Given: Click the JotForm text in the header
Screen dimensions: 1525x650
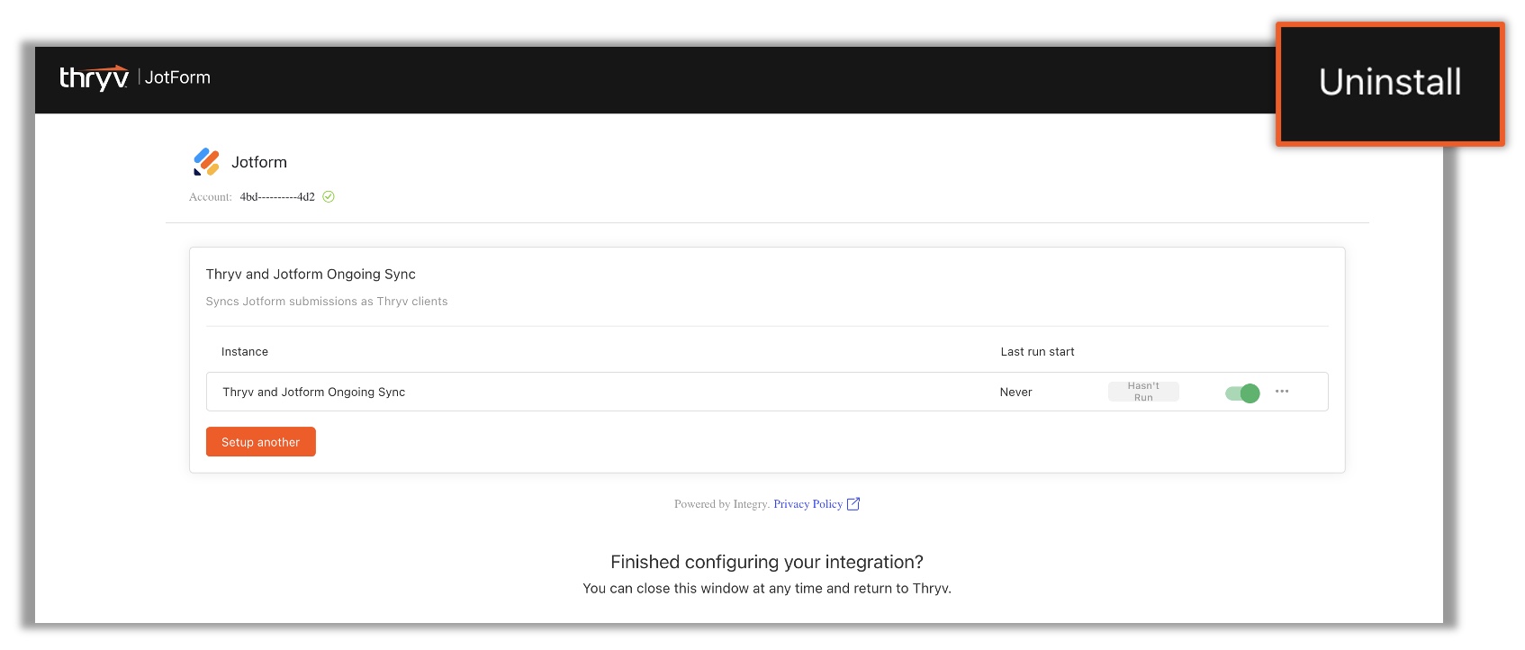Looking at the screenshot, I should (178, 77).
